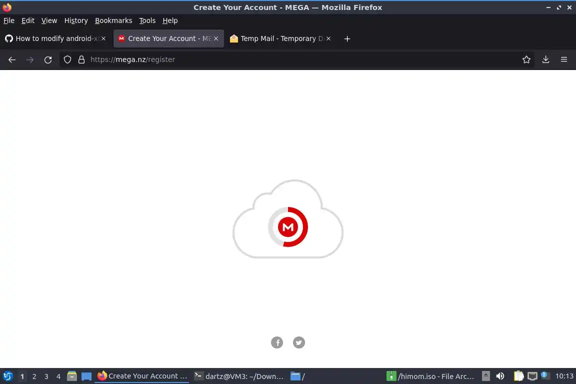
Task: Open the network connection tray icon
Action: point(532,376)
